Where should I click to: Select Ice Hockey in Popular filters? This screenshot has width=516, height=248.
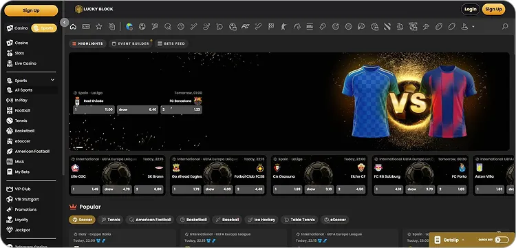[x=261, y=220]
